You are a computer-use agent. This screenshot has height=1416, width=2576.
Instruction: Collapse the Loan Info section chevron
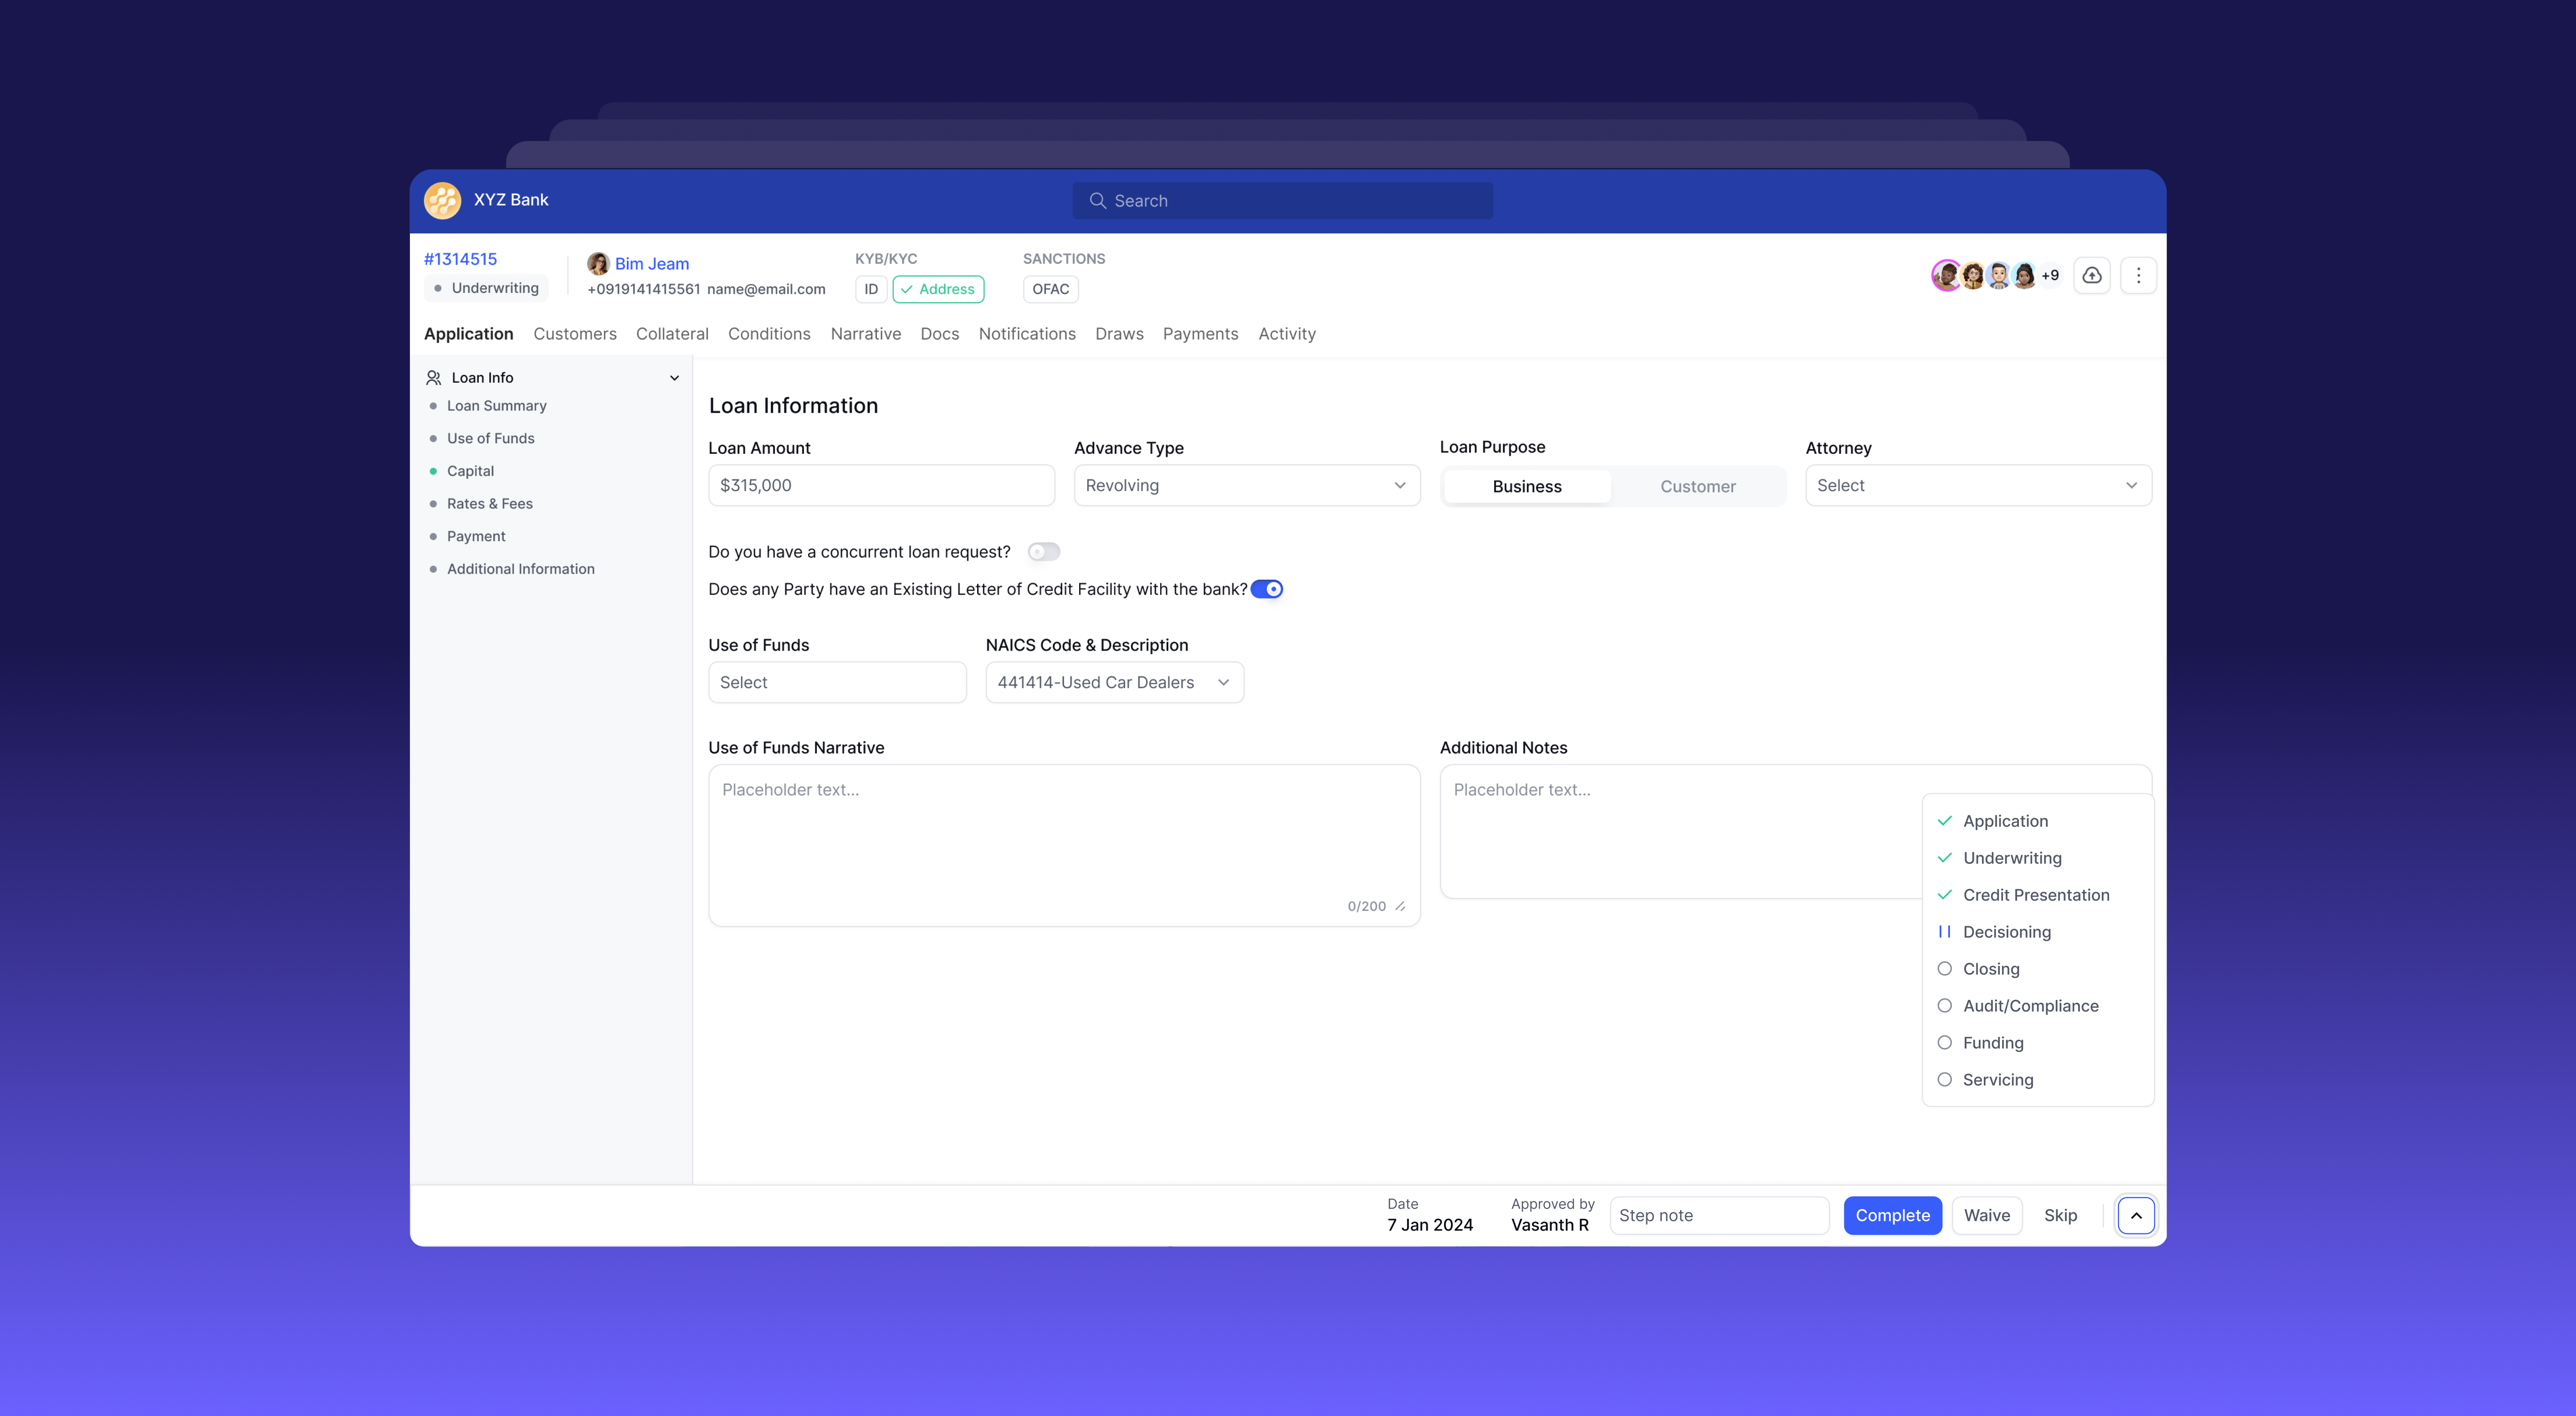pyautogui.click(x=675, y=378)
